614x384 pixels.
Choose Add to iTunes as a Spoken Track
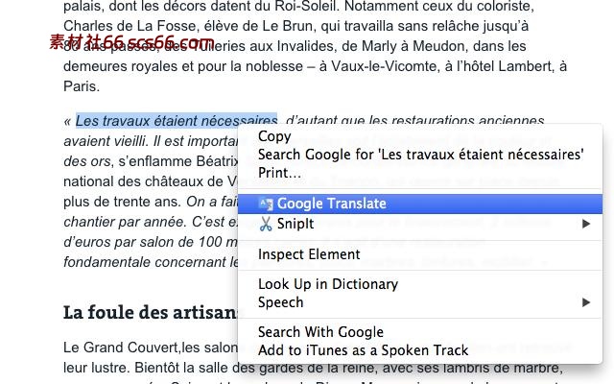(x=363, y=350)
